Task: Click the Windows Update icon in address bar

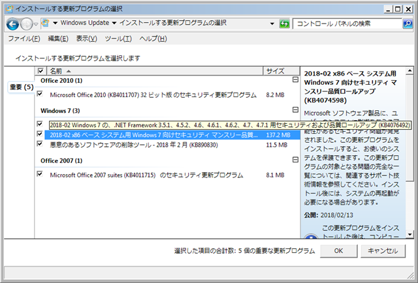Action: tap(46, 23)
